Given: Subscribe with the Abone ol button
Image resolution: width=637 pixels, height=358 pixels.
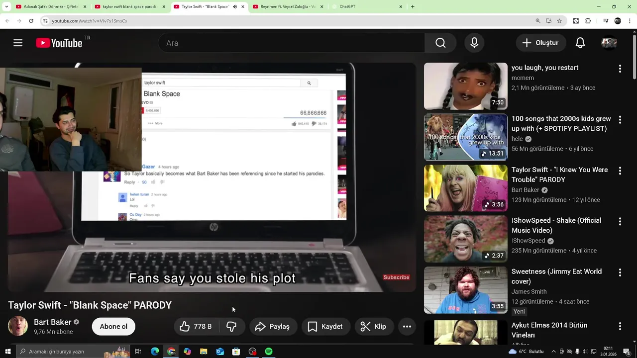Looking at the screenshot, I should click(x=113, y=327).
